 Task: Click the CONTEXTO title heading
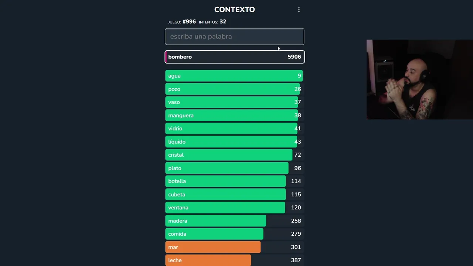point(234,10)
